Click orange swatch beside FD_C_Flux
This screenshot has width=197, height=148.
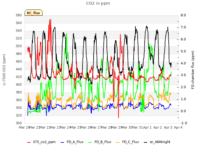[118, 142]
